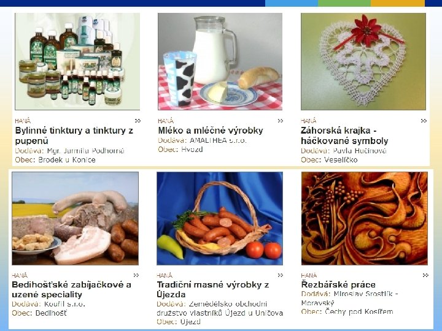Open the milk jug and glass photo
Image resolution: width=442 pixels, height=331 pixels.
[x=220, y=61]
